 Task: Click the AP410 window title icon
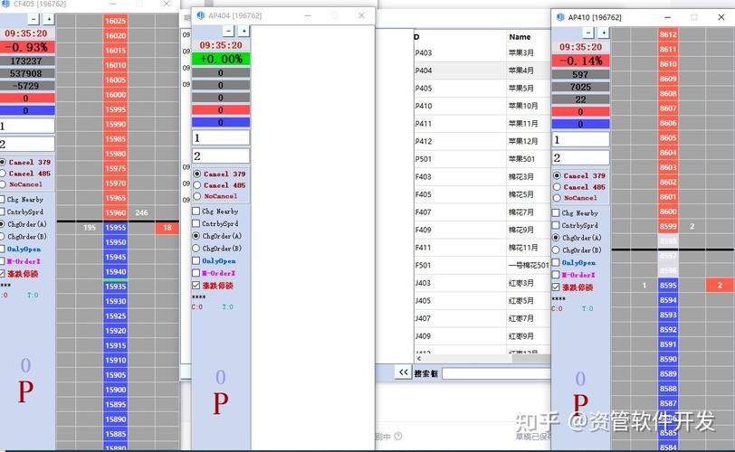[559, 17]
